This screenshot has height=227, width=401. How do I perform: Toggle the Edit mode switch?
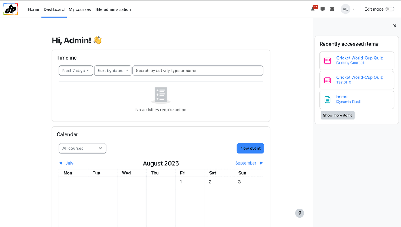click(x=390, y=9)
